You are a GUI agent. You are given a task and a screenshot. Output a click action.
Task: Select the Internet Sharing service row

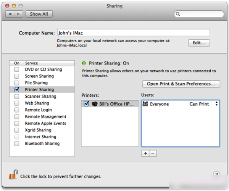tap(42, 137)
